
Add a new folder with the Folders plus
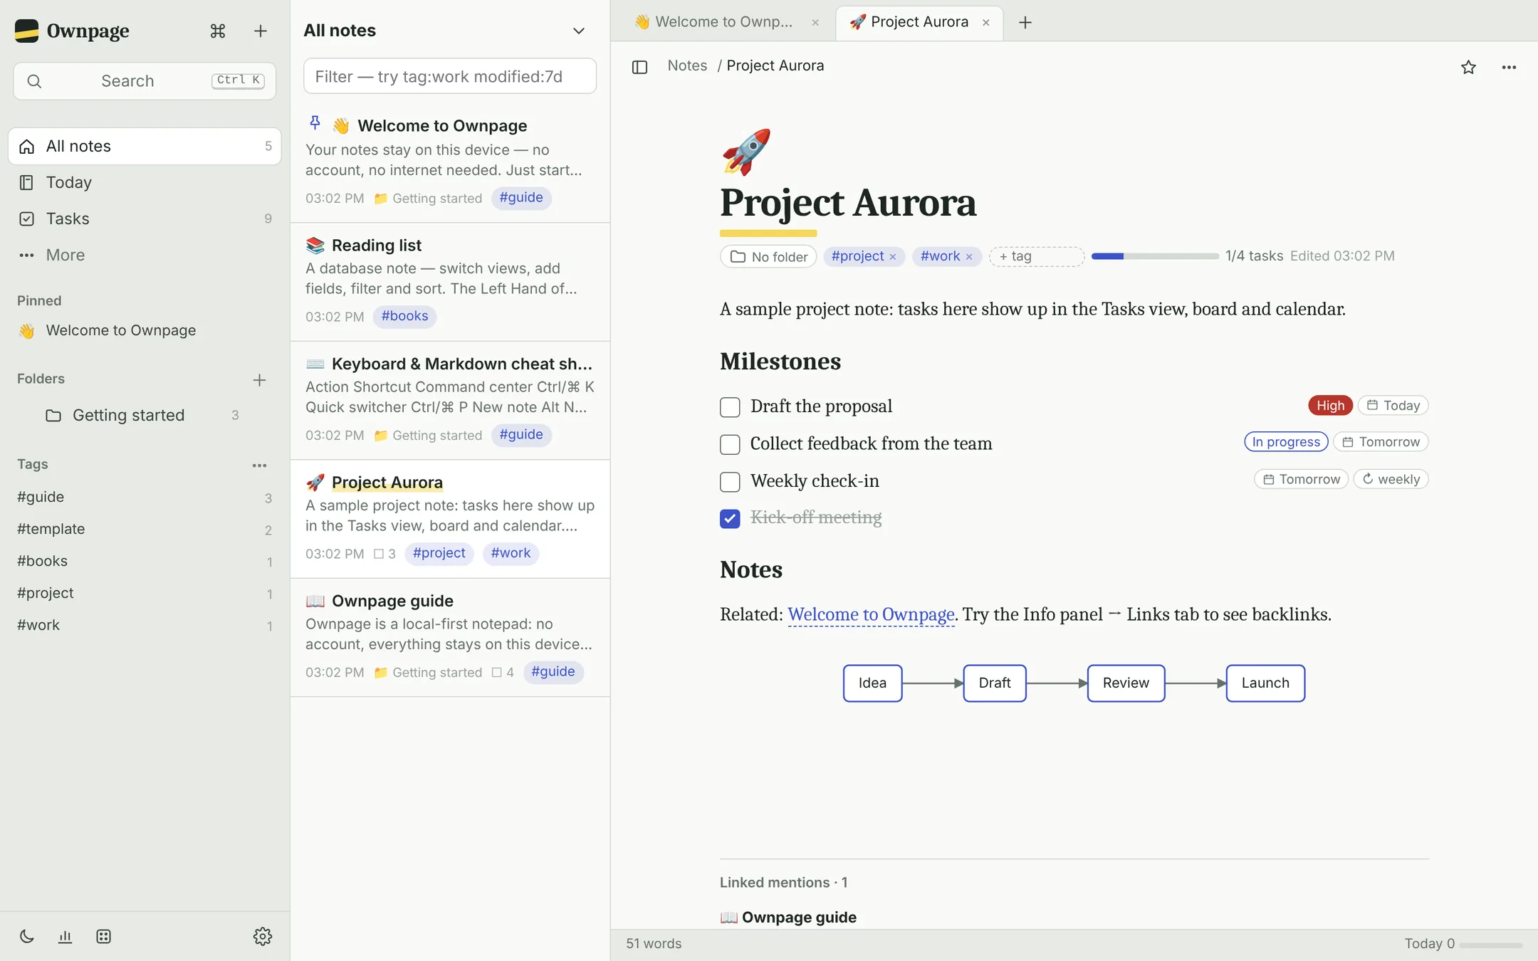click(x=259, y=379)
